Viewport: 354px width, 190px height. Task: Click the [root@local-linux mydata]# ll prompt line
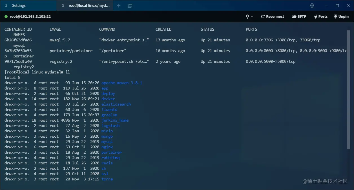[x=37, y=72]
